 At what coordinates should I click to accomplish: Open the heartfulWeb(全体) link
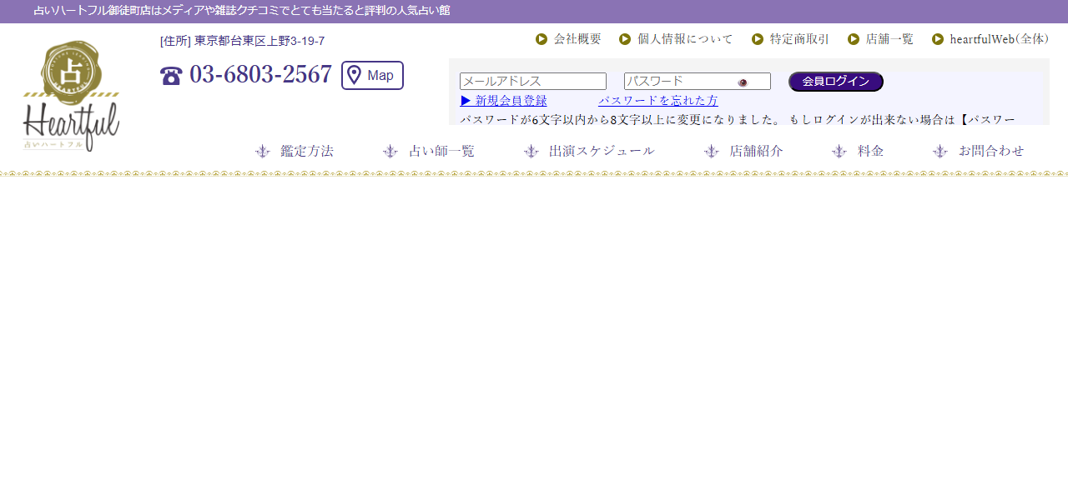click(x=1000, y=39)
